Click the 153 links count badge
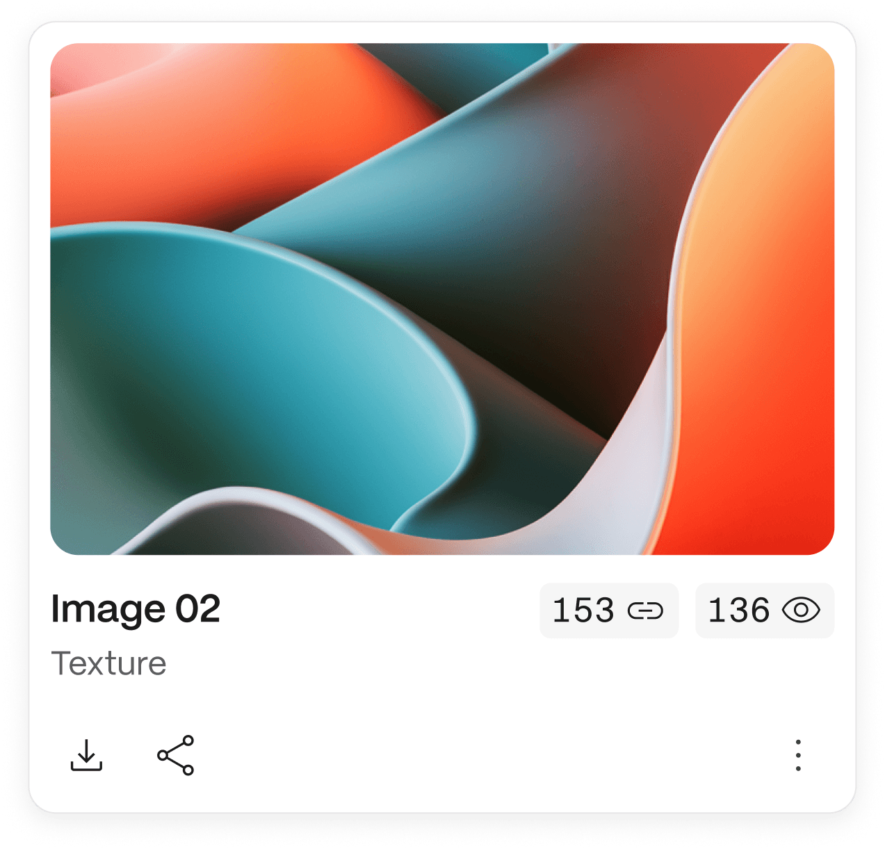 click(x=609, y=611)
